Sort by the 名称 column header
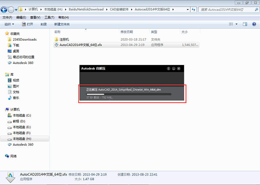 (x=86, y=32)
